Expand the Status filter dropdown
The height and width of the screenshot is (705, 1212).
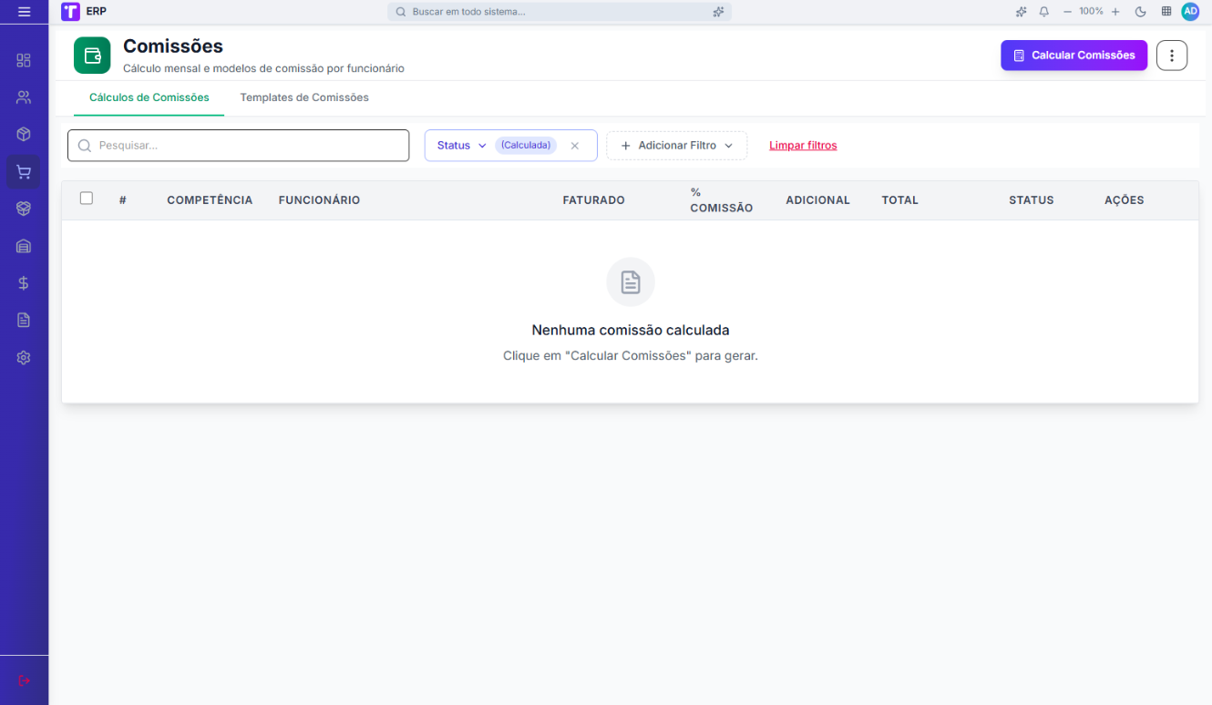pos(462,146)
